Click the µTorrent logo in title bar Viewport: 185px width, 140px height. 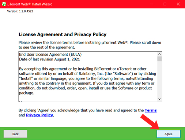(4, 4)
